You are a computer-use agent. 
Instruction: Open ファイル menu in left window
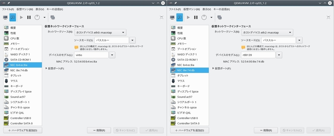tap(8, 9)
